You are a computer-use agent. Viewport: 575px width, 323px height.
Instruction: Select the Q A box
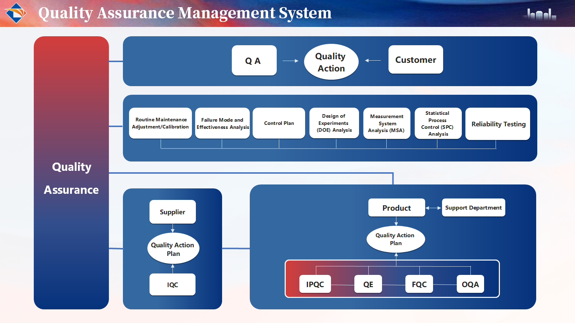[x=254, y=60]
